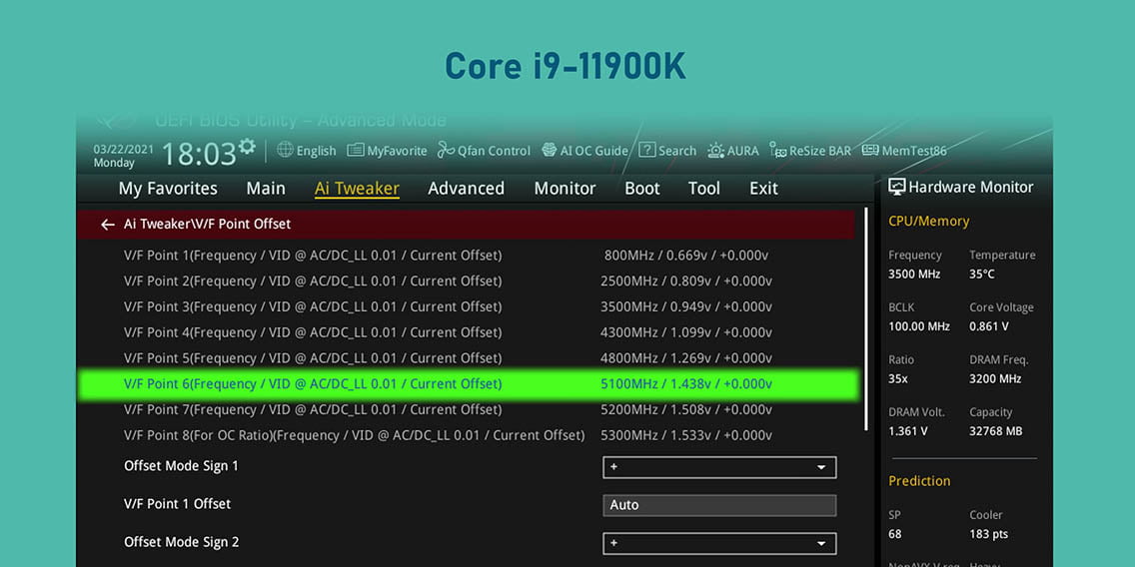Open ReSize BAR setting
Image resolution: width=1135 pixels, height=567 pixels.
point(809,151)
